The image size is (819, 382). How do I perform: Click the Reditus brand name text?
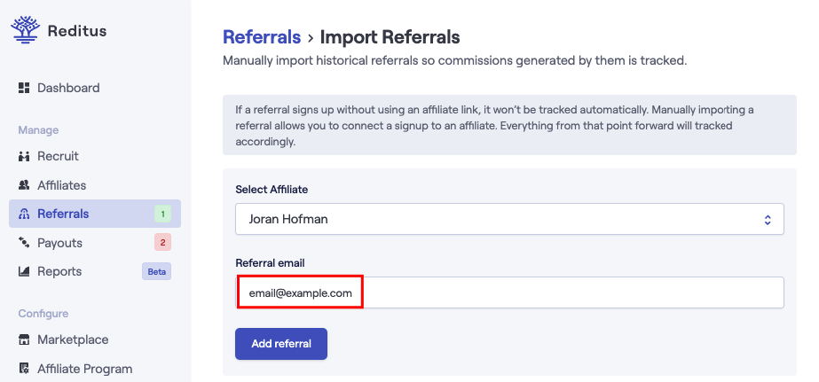pyautogui.click(x=77, y=31)
